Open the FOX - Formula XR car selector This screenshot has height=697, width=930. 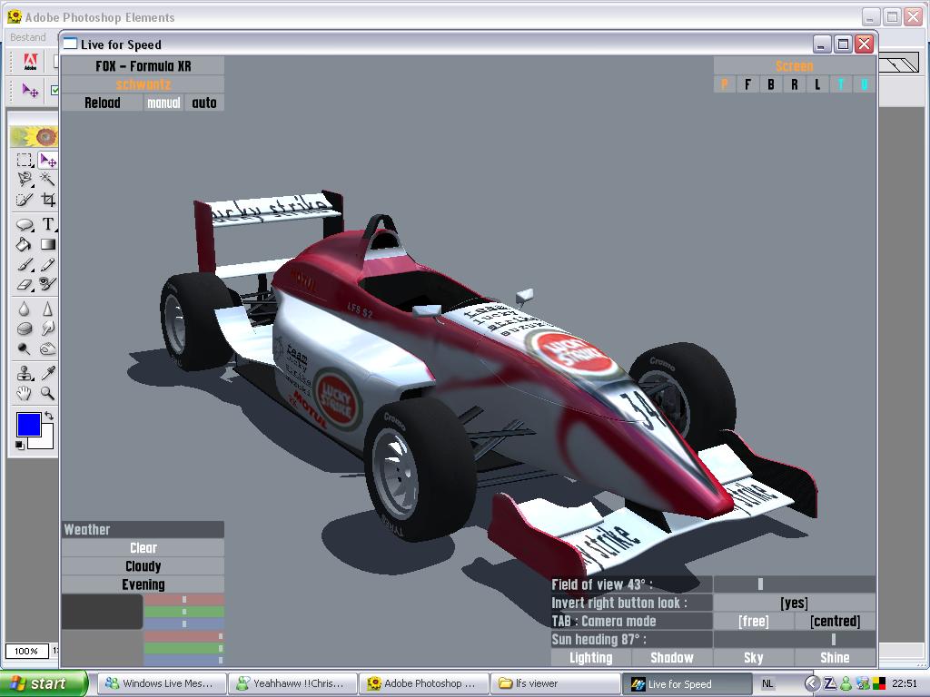(143, 65)
